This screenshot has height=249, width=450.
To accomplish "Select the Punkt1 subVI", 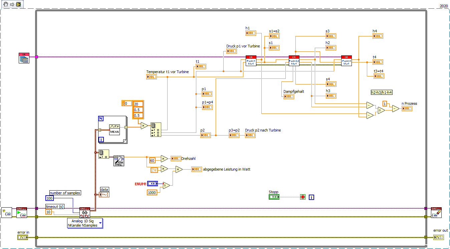I will (251, 61).
